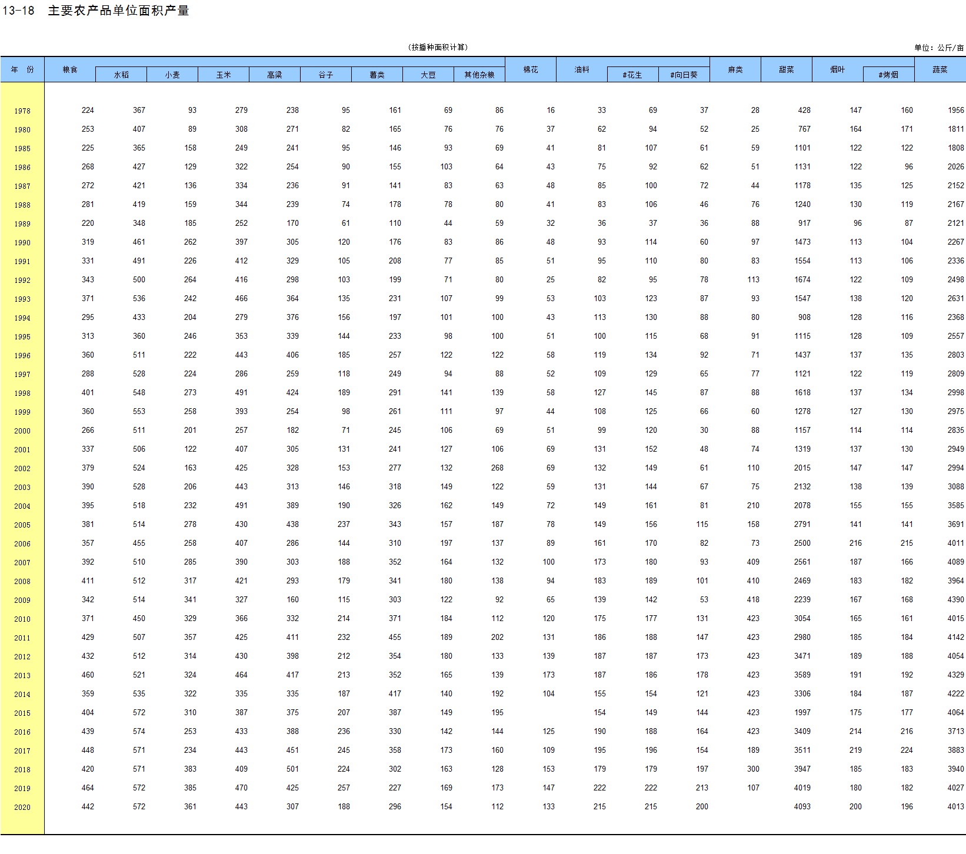The width and height of the screenshot is (966, 854).
Task: Click 甜菜 value 917 in row 1989
Action: (x=804, y=223)
